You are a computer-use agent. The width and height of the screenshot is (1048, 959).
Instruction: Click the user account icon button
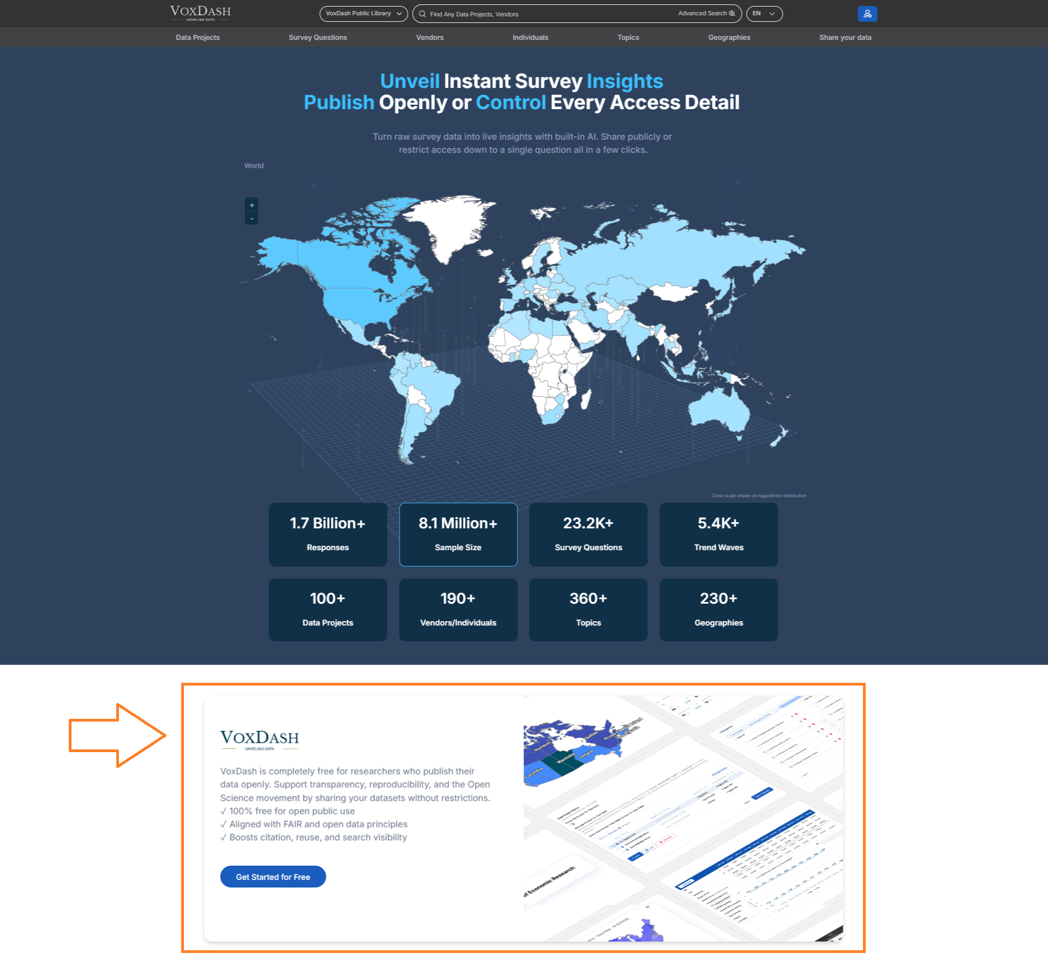point(867,14)
